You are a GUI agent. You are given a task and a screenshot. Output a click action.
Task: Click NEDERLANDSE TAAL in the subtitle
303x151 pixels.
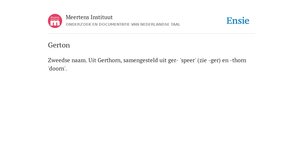coord(160,24)
